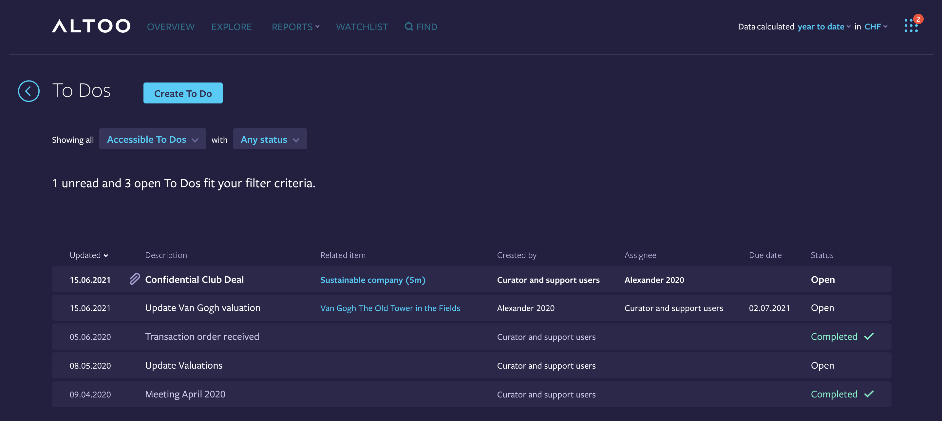The image size is (942, 421).
Task: Open the Sustainable company (5m) link
Action: 373,280
